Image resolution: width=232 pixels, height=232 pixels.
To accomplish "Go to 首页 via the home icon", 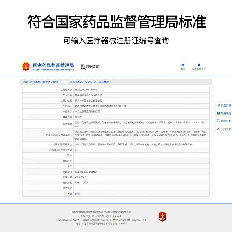I will 183,65.
